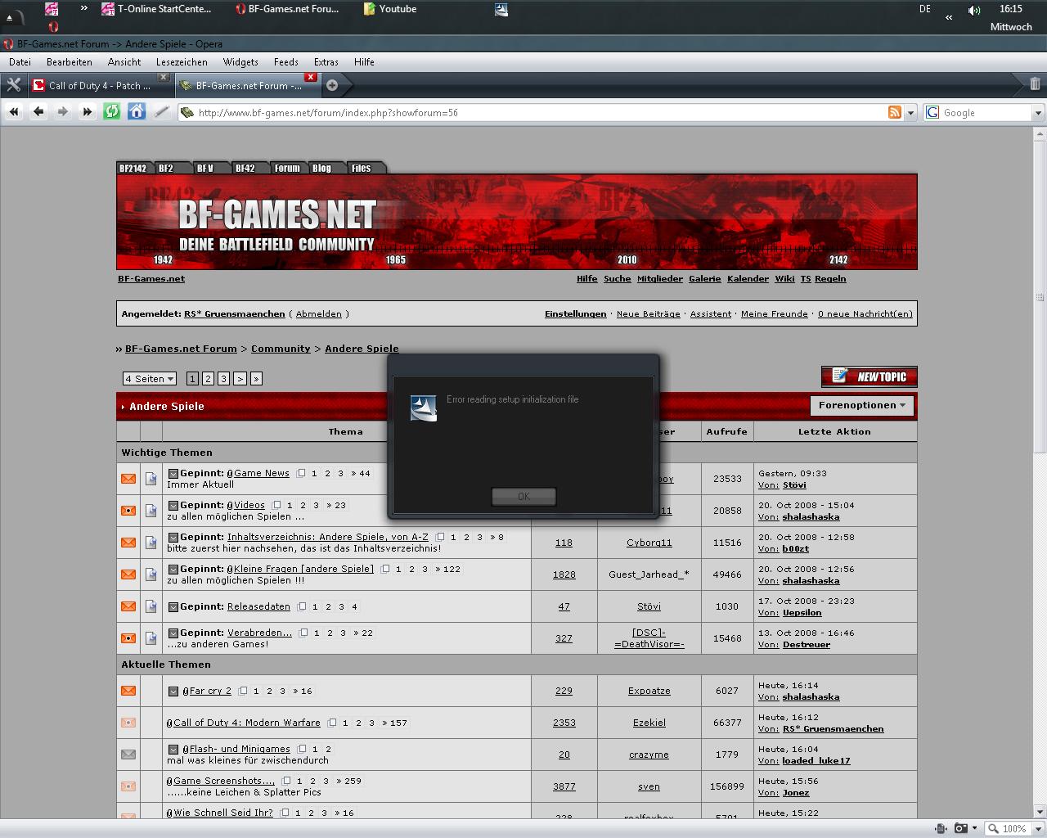Open the Bearbeiten menu
1047x838 pixels.
[x=70, y=61]
